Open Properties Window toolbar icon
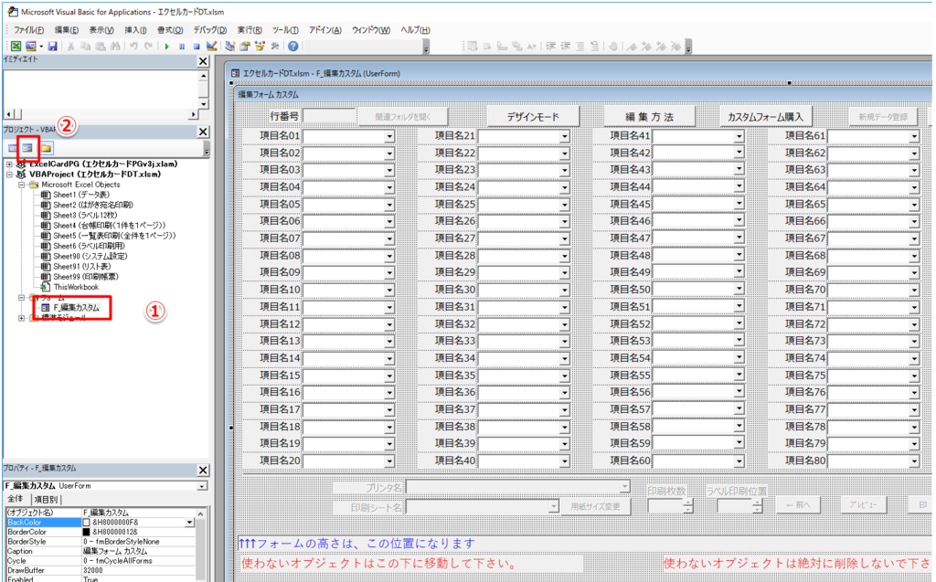 (x=245, y=46)
